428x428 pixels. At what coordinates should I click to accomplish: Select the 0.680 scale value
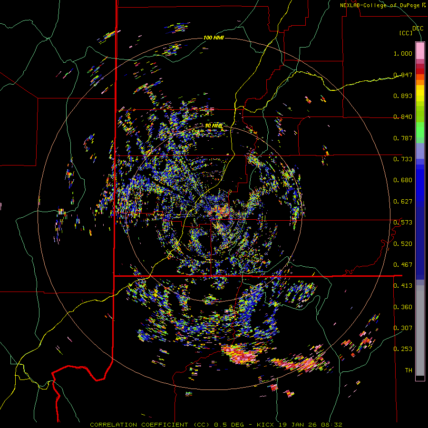[x=403, y=180]
